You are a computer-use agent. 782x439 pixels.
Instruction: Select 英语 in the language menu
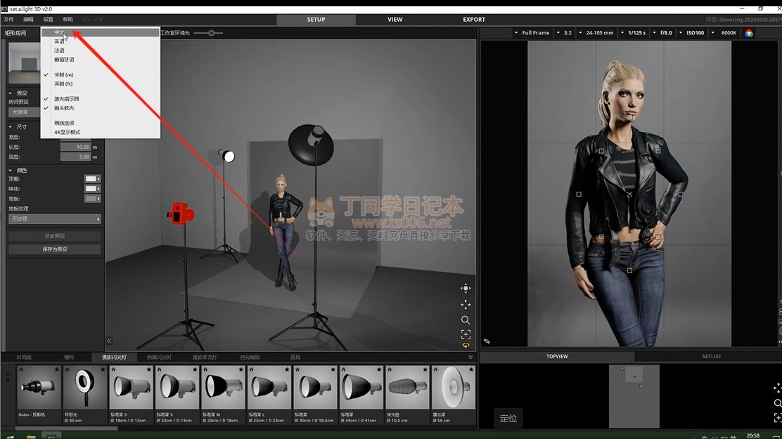[x=59, y=41]
